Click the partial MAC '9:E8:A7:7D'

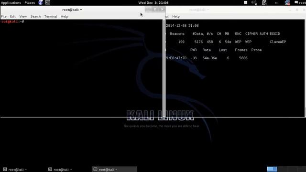click(176, 58)
